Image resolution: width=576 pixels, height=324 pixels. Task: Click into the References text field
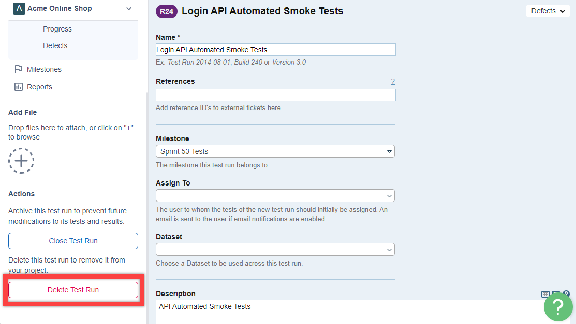click(275, 95)
